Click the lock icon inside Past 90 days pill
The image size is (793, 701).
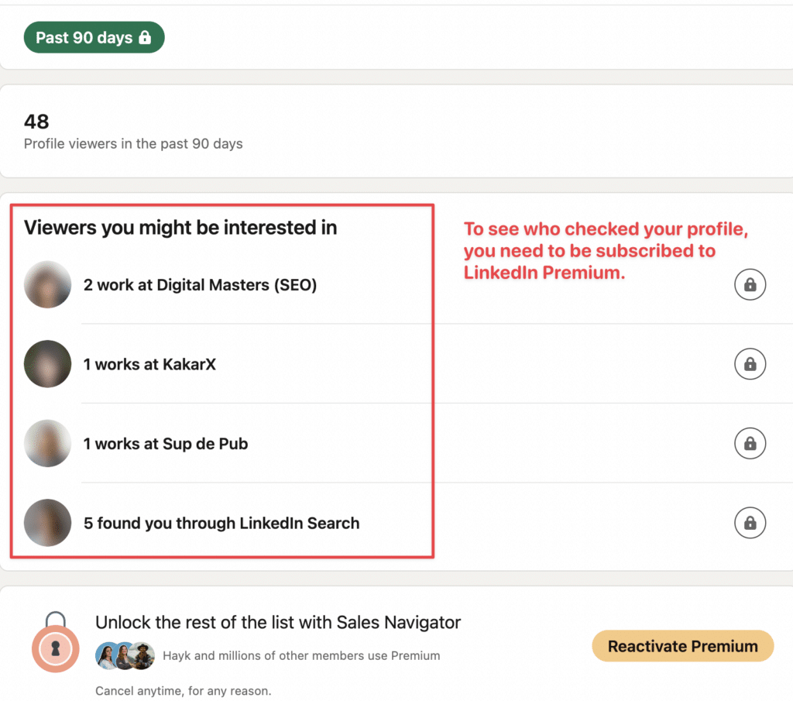click(145, 37)
